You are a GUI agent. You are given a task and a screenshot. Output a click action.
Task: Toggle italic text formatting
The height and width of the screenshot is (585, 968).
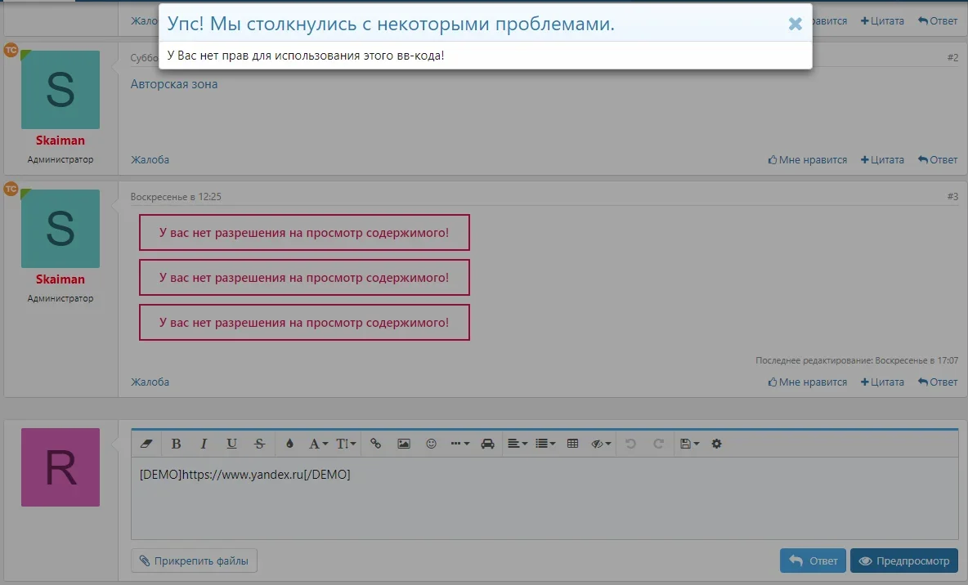pos(204,444)
